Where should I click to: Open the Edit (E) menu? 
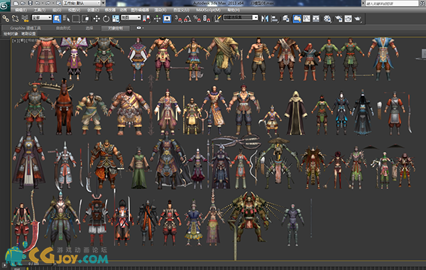(x=21, y=10)
